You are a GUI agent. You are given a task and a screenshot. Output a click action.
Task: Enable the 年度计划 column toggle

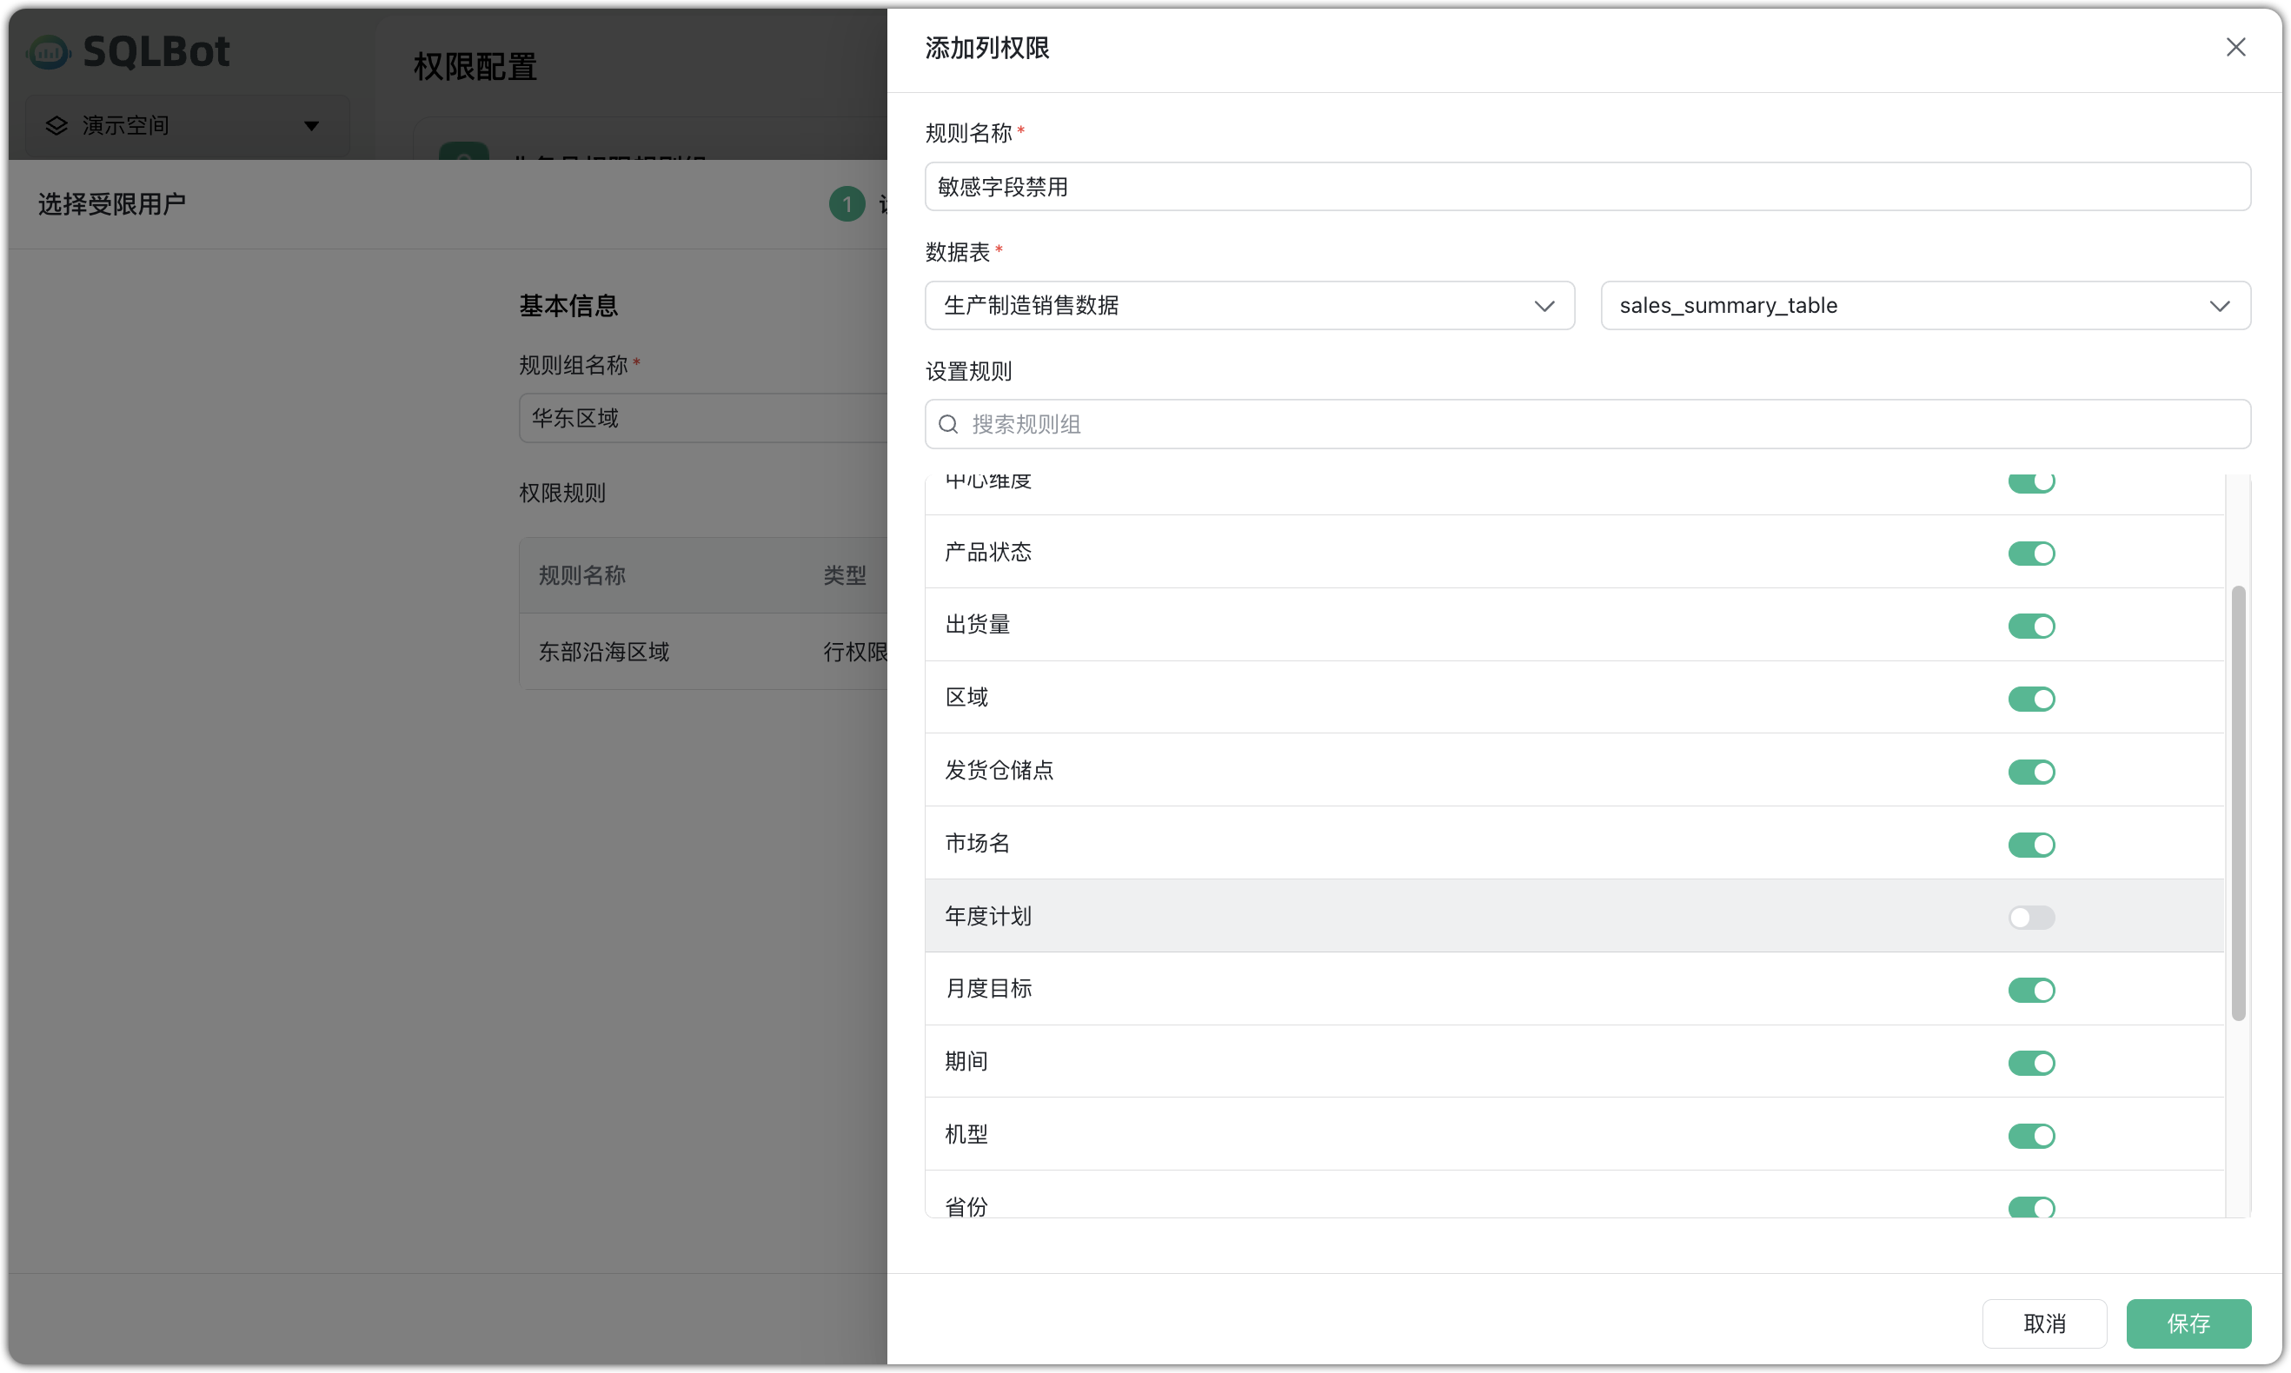tap(2031, 917)
